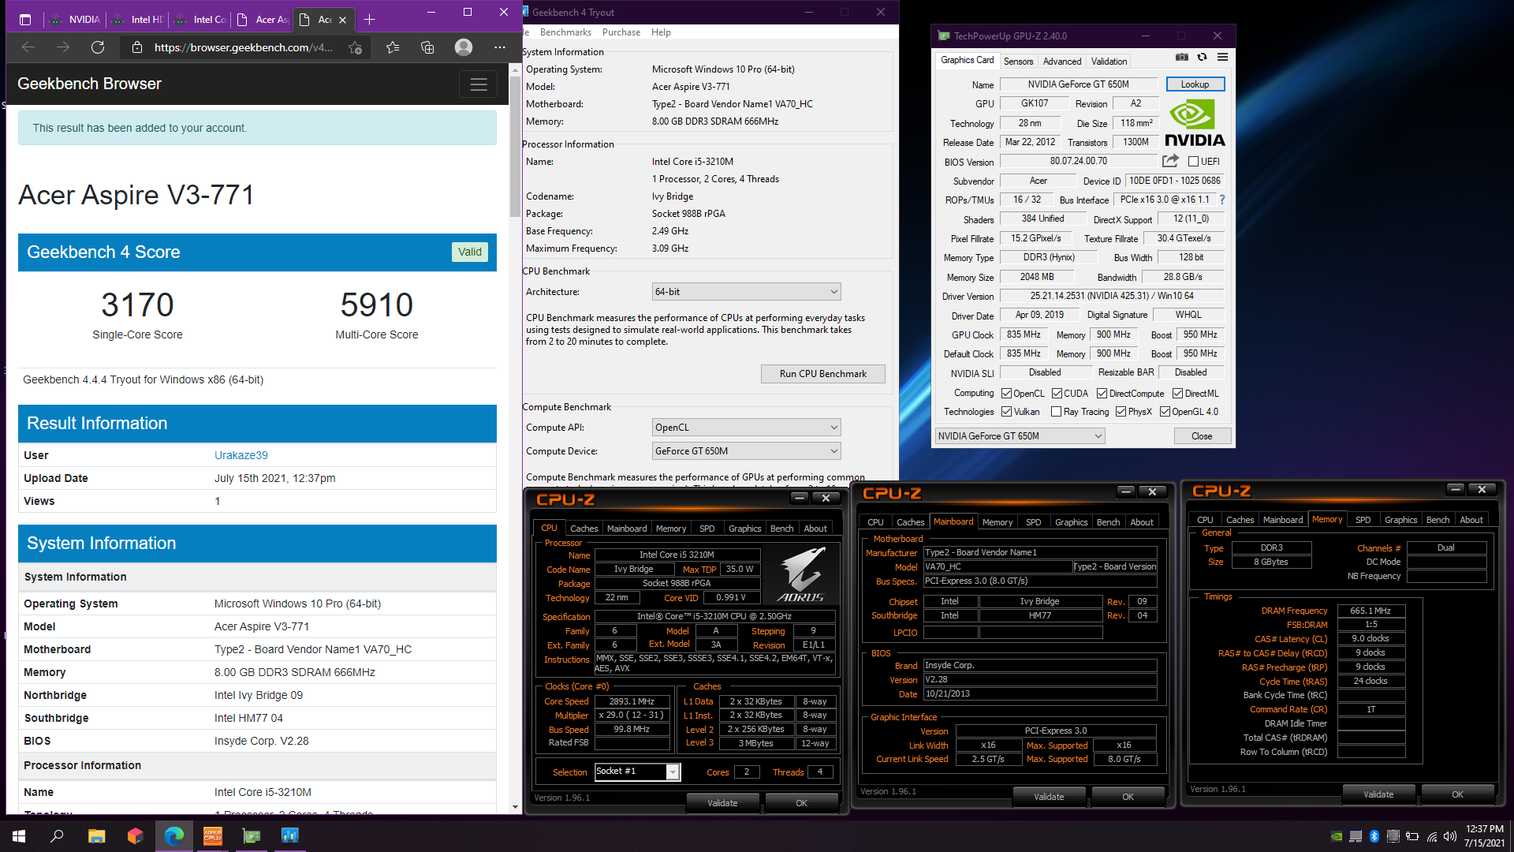Open the Compute Device GeForce GT 650M dropdown
The image size is (1514, 852).
[x=746, y=451]
